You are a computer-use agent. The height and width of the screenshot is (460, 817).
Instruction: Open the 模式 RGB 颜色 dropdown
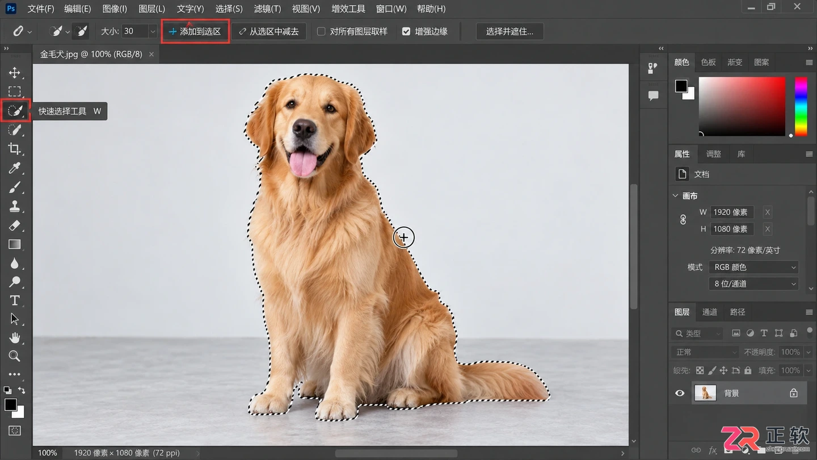point(753,267)
